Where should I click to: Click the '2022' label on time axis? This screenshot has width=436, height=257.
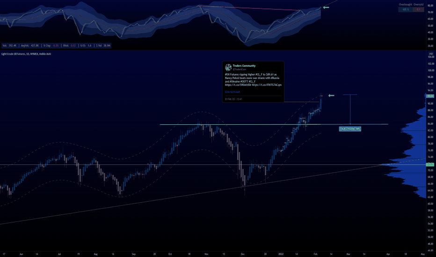[281, 254]
